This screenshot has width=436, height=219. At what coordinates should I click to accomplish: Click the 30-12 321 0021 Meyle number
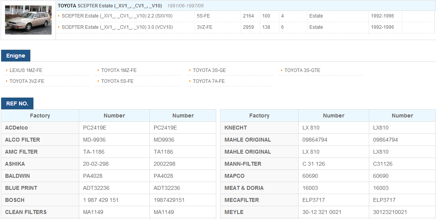click(322, 212)
